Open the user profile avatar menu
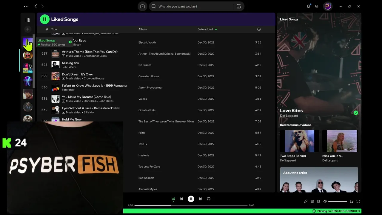 (328, 6)
